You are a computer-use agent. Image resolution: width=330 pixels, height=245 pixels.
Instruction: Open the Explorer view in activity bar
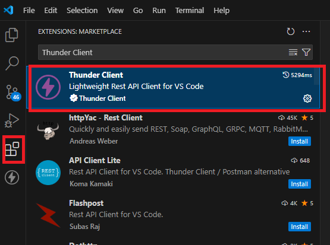(11, 35)
